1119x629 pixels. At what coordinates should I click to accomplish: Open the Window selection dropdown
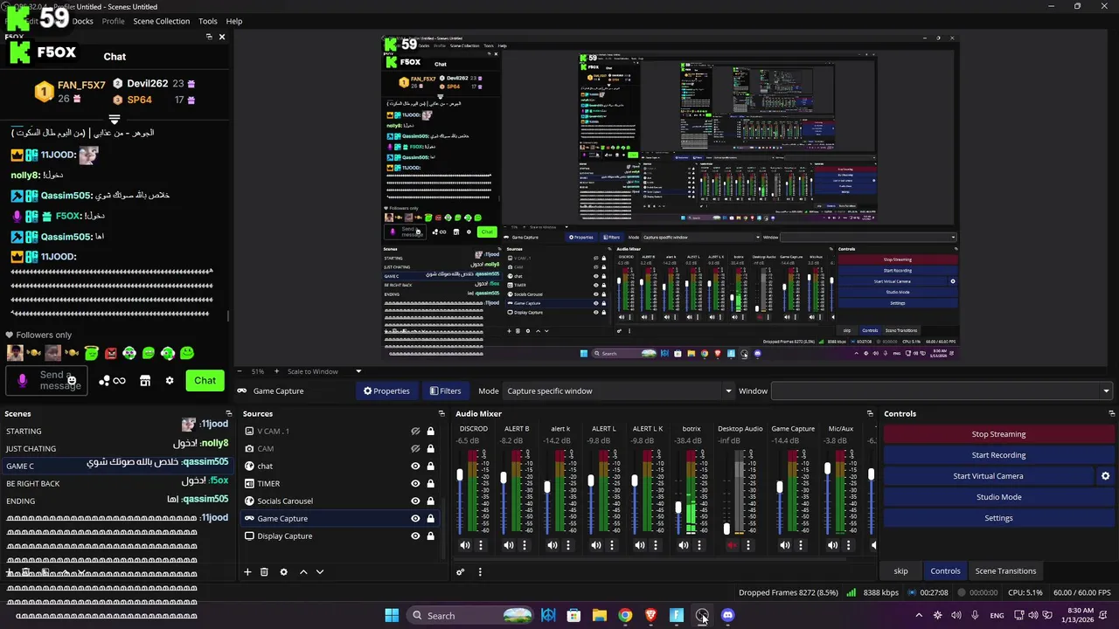click(x=942, y=391)
